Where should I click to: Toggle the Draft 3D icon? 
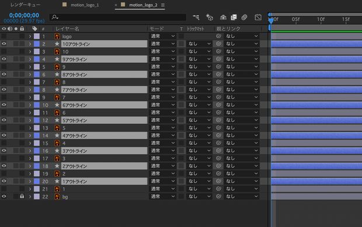[210, 17]
